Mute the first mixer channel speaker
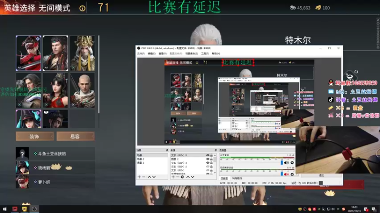The height and width of the screenshot is (213, 380). 286,163
